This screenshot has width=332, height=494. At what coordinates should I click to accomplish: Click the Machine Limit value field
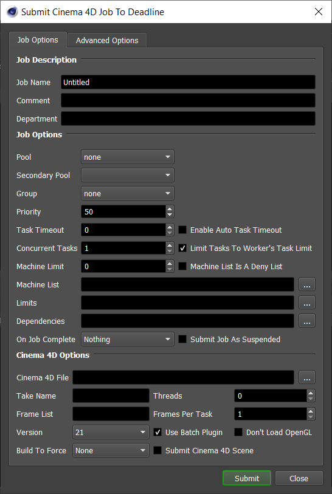coord(123,267)
